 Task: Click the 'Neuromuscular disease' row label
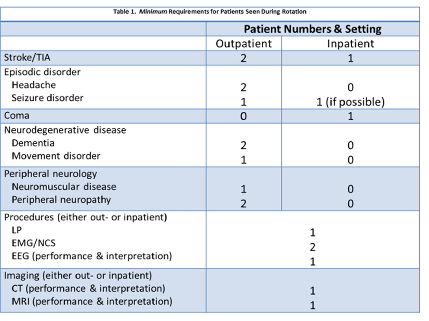pyautogui.click(x=64, y=187)
